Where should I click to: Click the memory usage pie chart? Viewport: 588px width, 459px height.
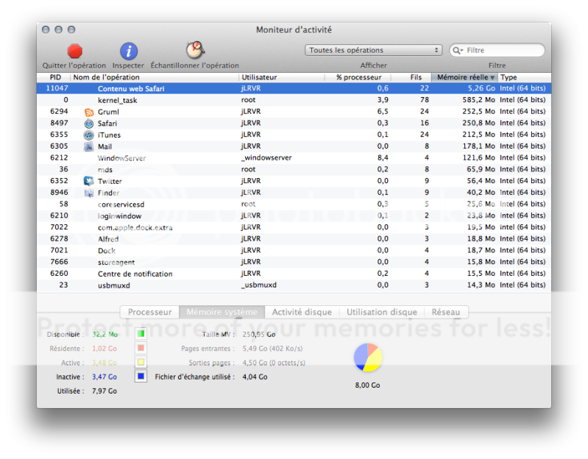coord(368,357)
